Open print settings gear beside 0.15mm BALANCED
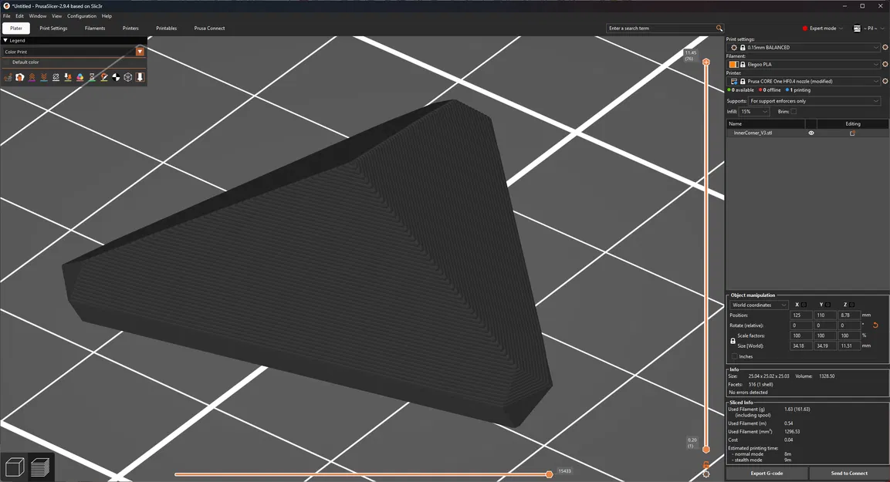 (885, 48)
